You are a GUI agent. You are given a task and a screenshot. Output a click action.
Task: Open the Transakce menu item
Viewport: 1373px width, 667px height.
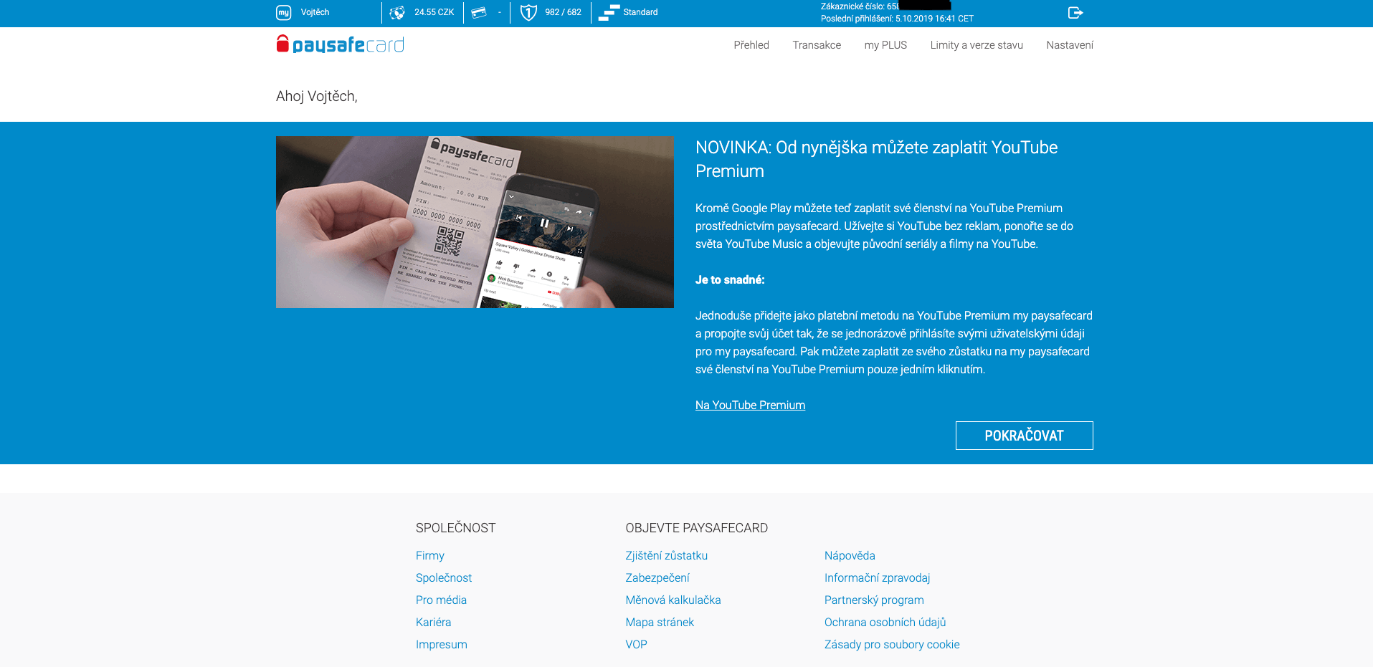click(817, 45)
